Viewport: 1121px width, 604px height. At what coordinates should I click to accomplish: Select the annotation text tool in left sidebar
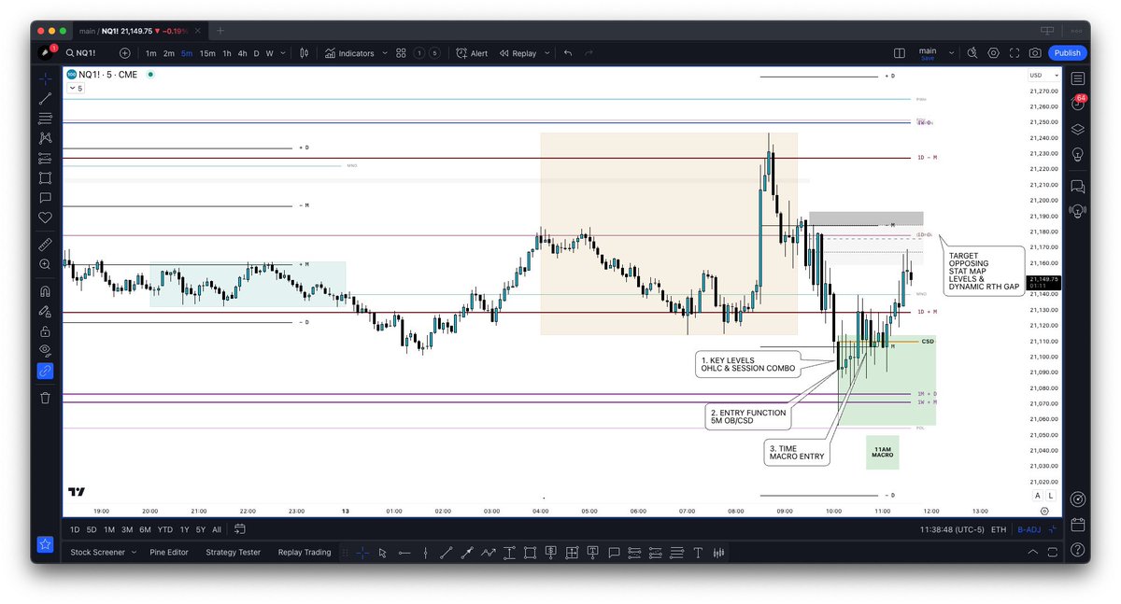45,198
